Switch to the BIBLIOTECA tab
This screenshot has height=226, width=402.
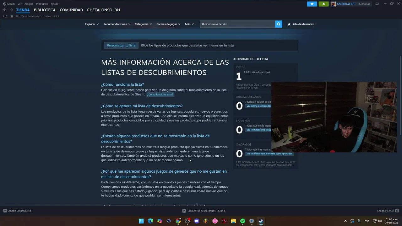[x=45, y=10]
